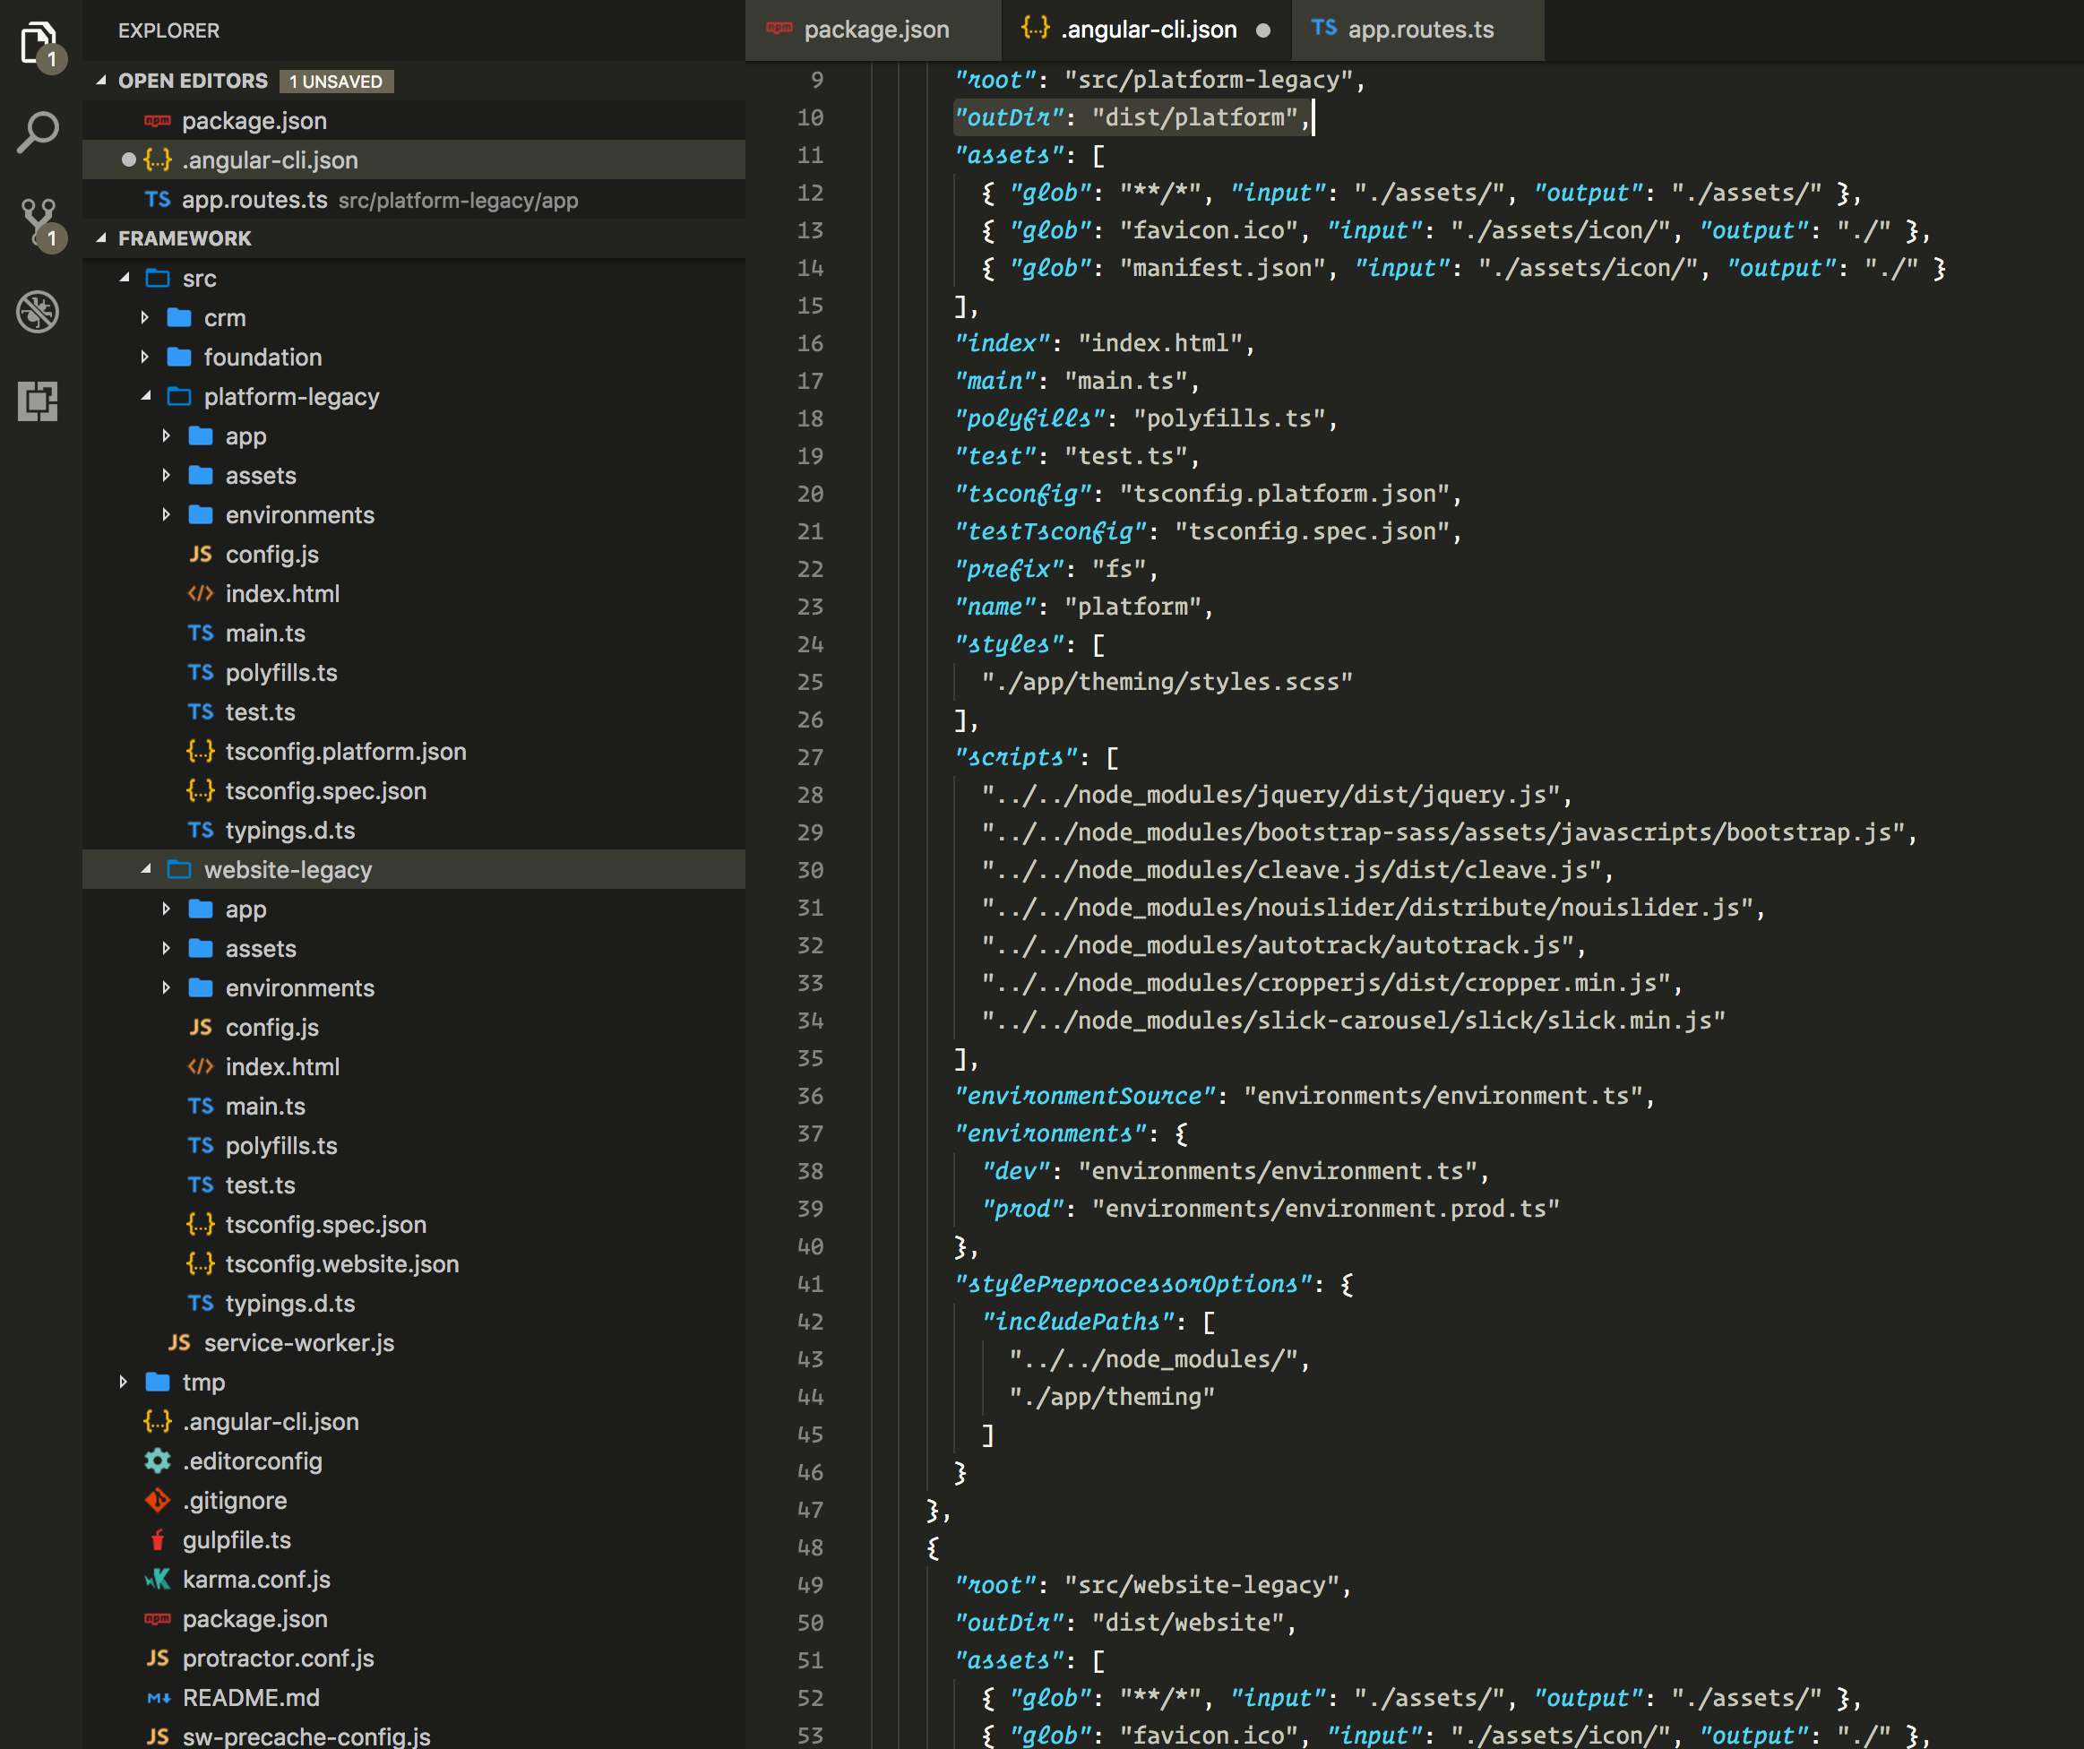Open the Extensions view icon
2084x1749 pixels.
38,403
